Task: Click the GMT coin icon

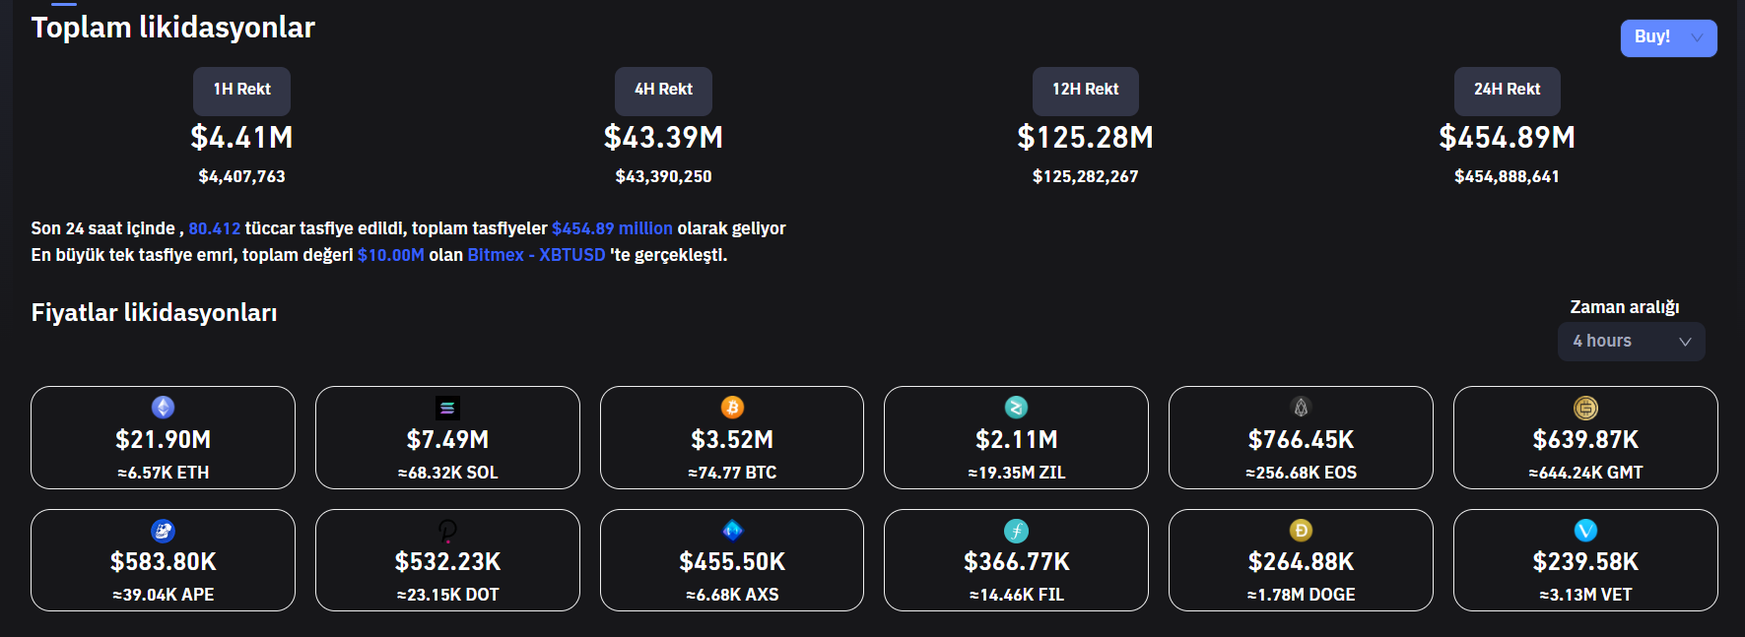Action: point(1585,408)
